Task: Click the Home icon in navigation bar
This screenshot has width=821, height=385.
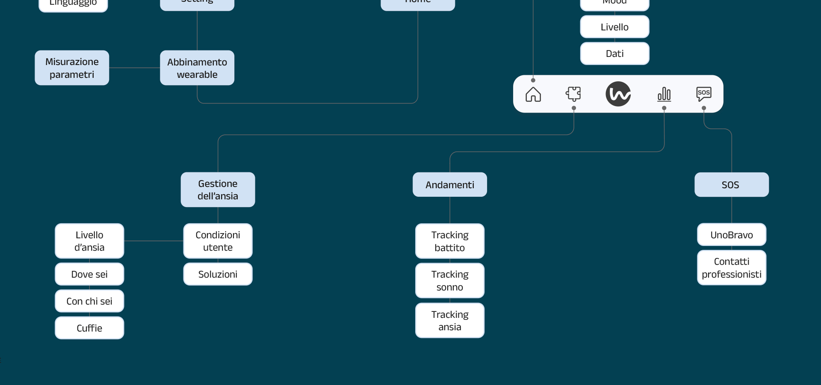Action: click(533, 94)
